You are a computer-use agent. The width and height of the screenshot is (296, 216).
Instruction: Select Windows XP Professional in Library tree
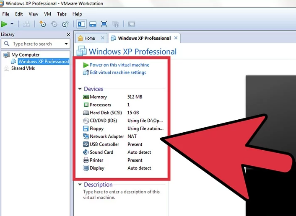(x=44, y=62)
